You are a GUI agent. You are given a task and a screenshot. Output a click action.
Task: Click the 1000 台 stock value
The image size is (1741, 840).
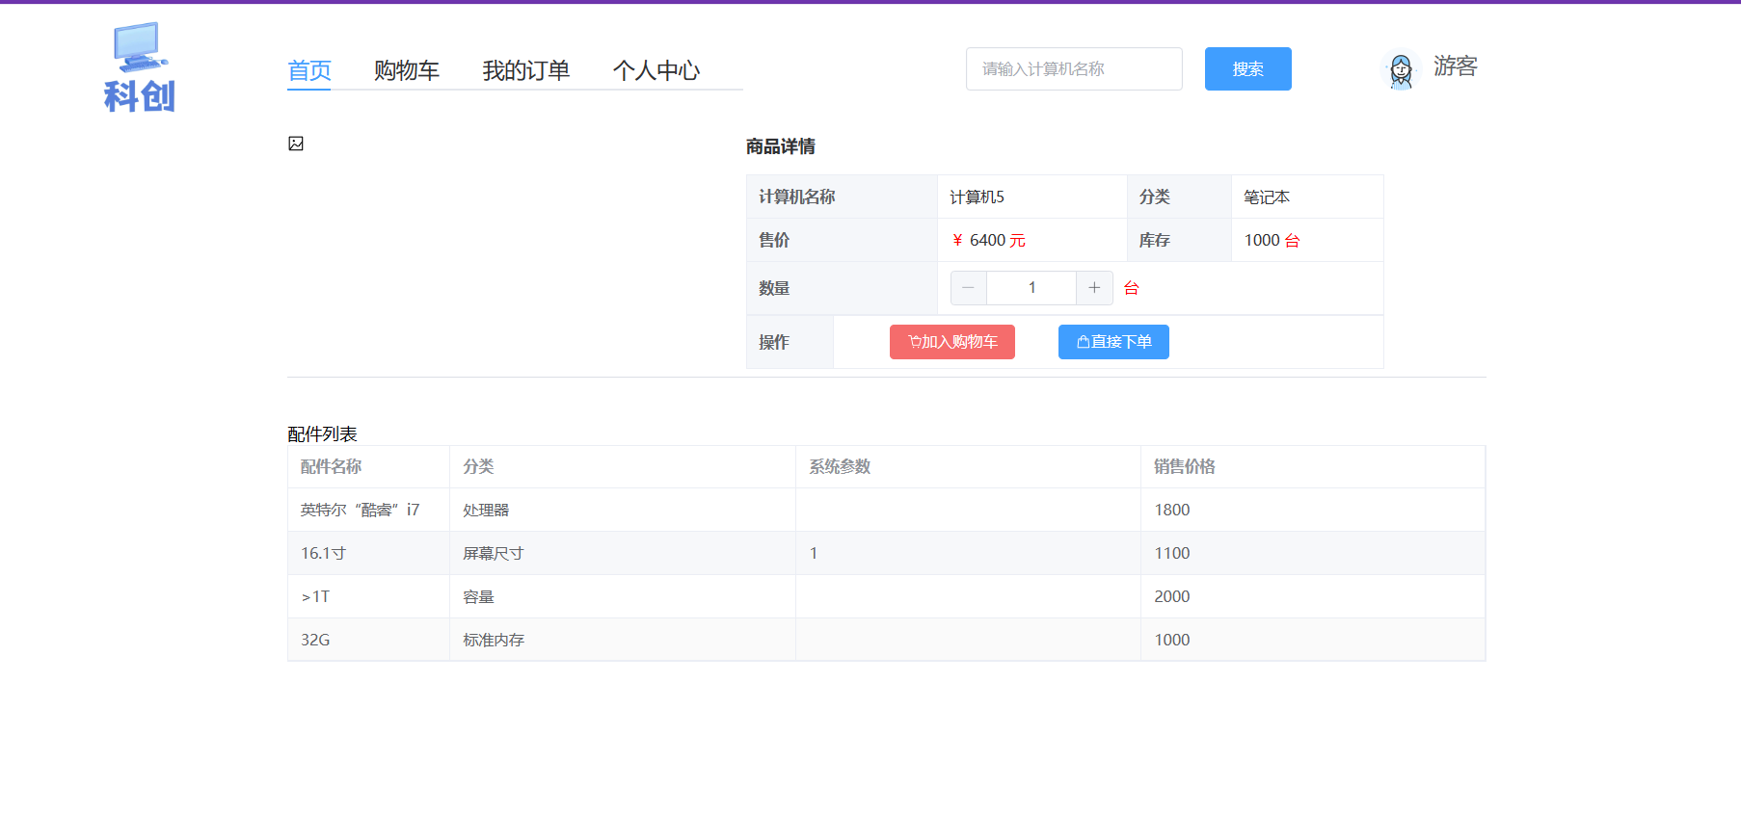pos(1272,241)
